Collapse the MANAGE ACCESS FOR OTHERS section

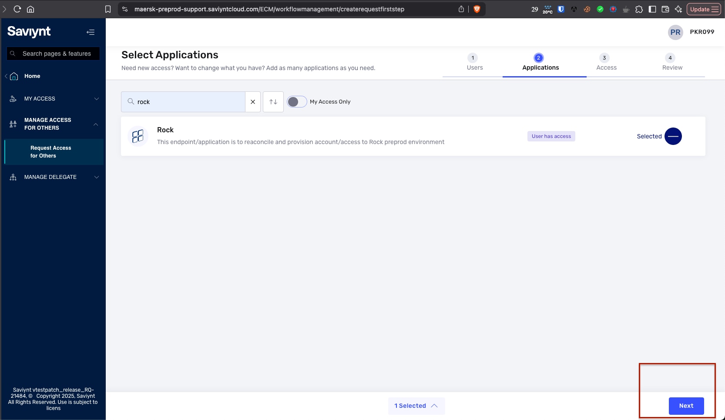pos(96,124)
